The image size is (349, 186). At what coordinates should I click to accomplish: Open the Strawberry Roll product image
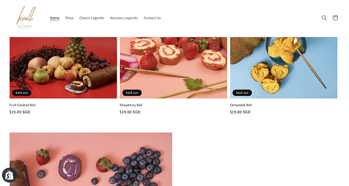173,68
